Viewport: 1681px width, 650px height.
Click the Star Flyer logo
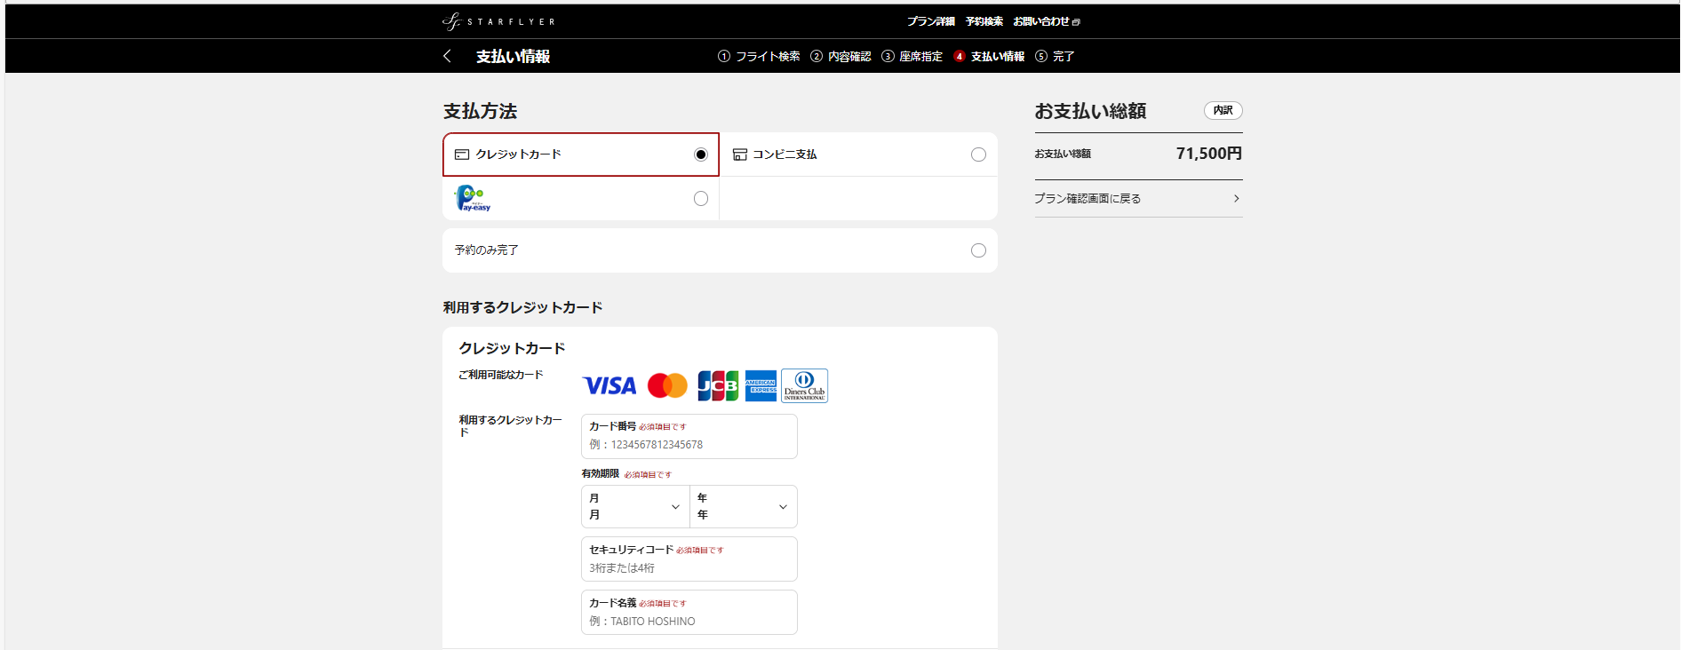498,22
